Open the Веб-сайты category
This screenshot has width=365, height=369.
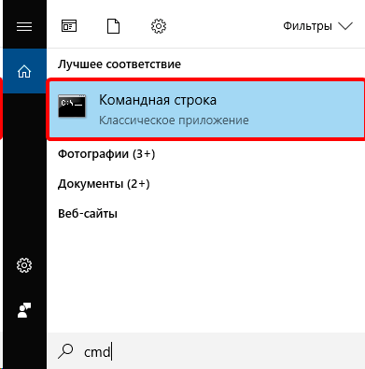point(88,214)
